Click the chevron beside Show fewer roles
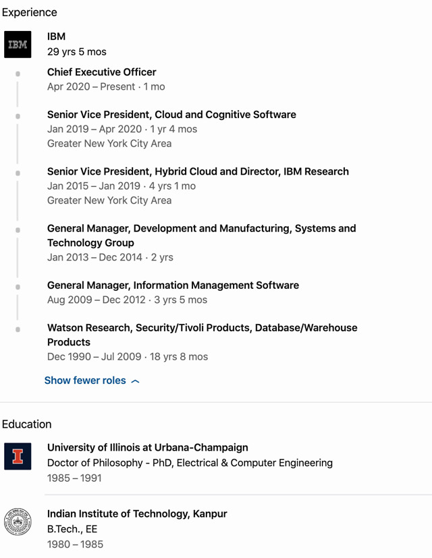 coord(136,381)
